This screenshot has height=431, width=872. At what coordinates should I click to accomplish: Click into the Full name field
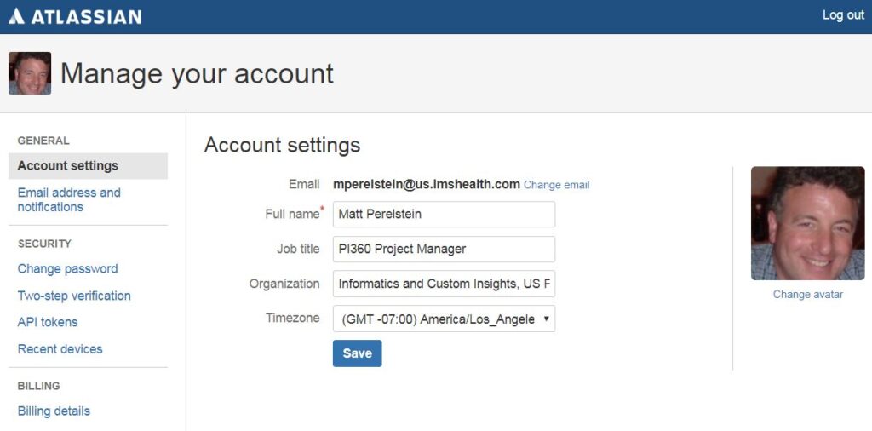pyautogui.click(x=444, y=215)
